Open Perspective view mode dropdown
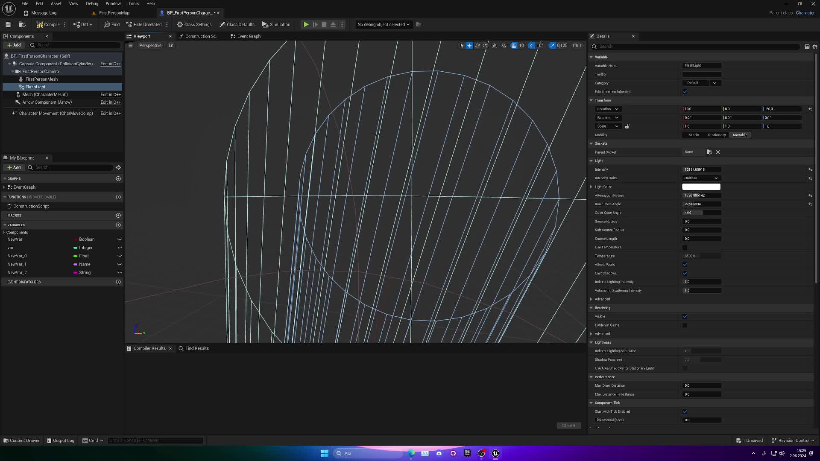The image size is (820, 461). pos(150,45)
